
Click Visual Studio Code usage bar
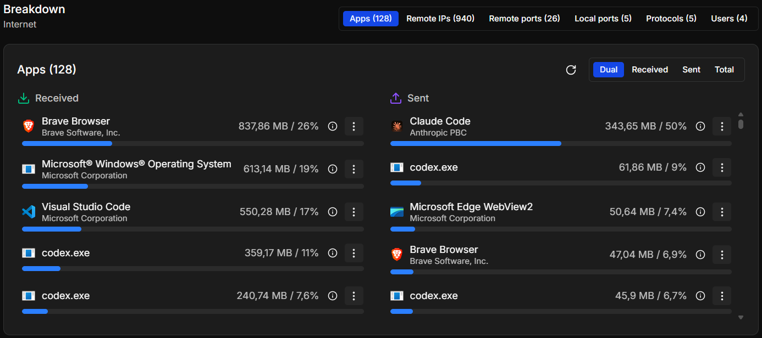pos(193,229)
